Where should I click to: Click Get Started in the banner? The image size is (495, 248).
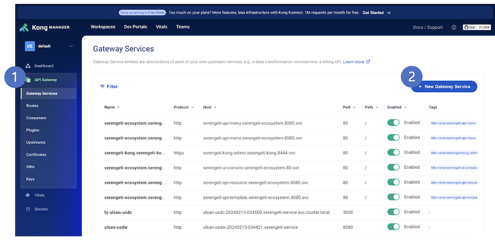coord(376,13)
